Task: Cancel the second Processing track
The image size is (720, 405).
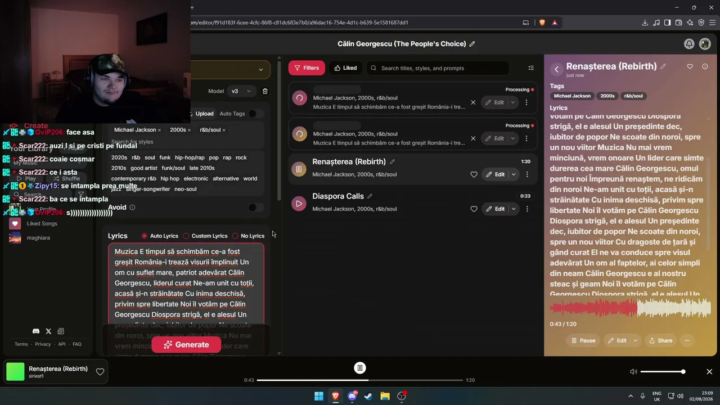Action: (x=473, y=138)
